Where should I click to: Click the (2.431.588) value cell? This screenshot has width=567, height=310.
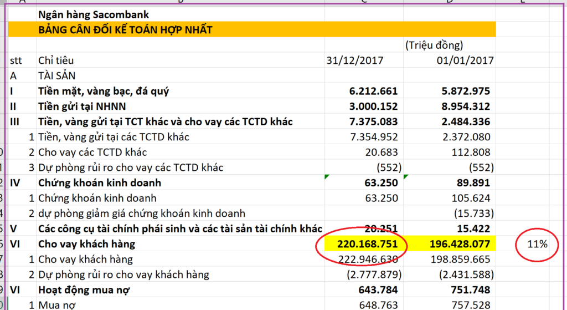click(465, 274)
